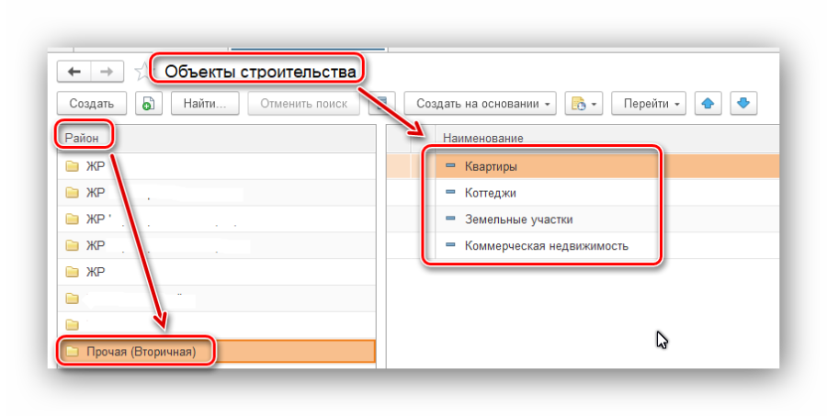The image size is (827, 416).
Task: Click the Район column header
Action: coord(82,137)
